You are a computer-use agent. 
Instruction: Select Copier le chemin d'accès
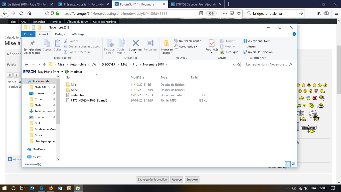[82, 46]
